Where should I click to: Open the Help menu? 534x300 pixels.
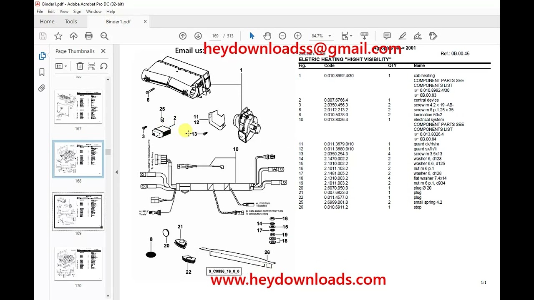click(x=111, y=12)
